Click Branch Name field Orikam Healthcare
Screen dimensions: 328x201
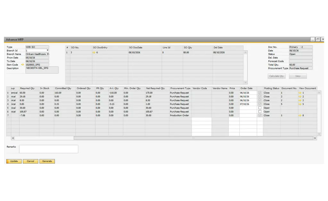pos(37,54)
